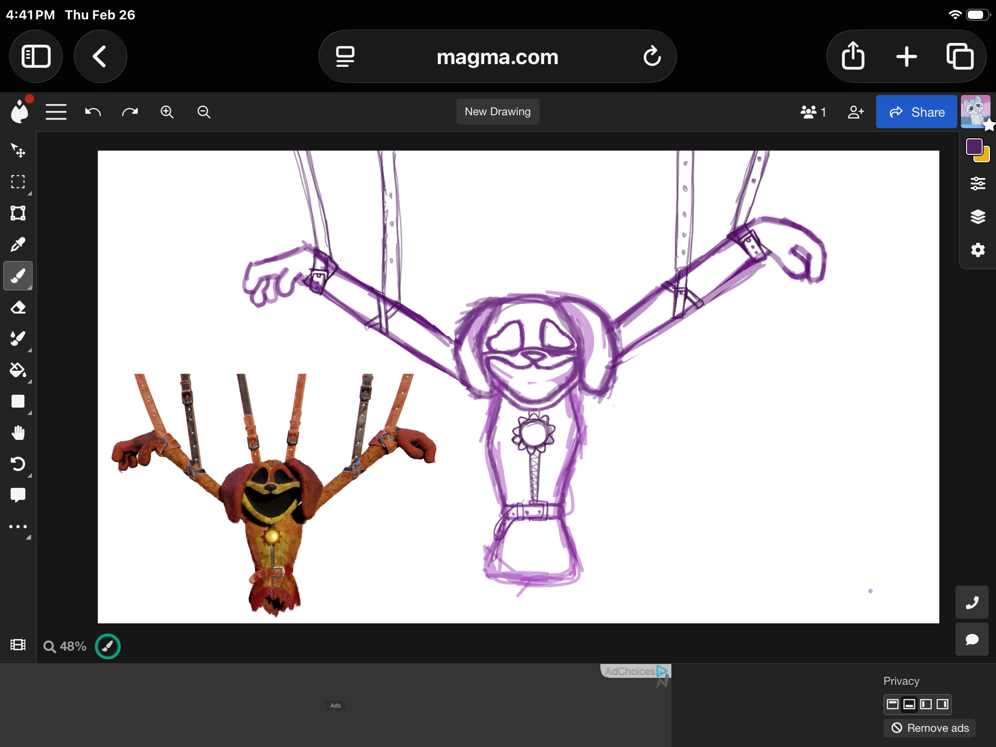Select the purple foreground color swatch
This screenshot has width=996, height=747.
[x=974, y=147]
